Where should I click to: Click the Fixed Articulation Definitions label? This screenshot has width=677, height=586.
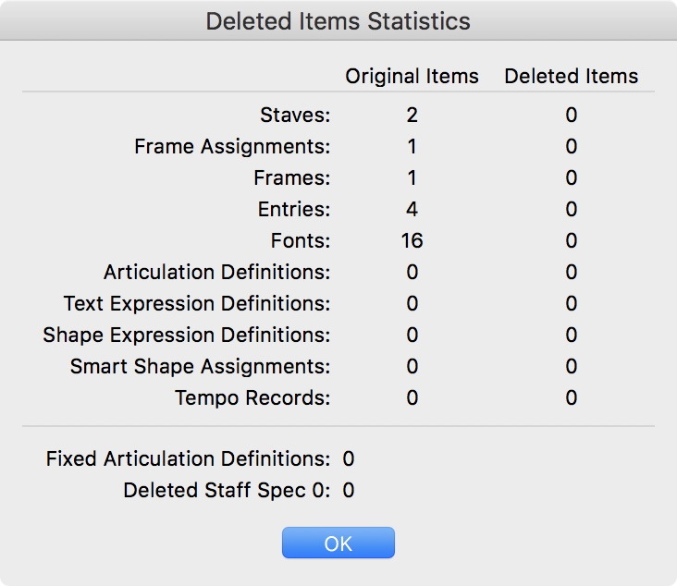tap(188, 458)
